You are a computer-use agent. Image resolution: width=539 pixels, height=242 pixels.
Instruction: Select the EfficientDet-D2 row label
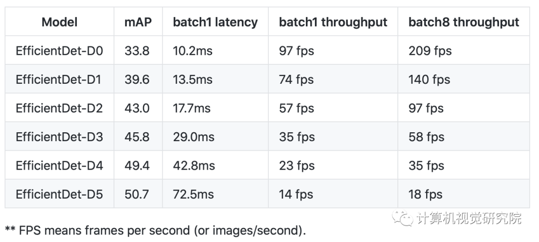point(59,108)
